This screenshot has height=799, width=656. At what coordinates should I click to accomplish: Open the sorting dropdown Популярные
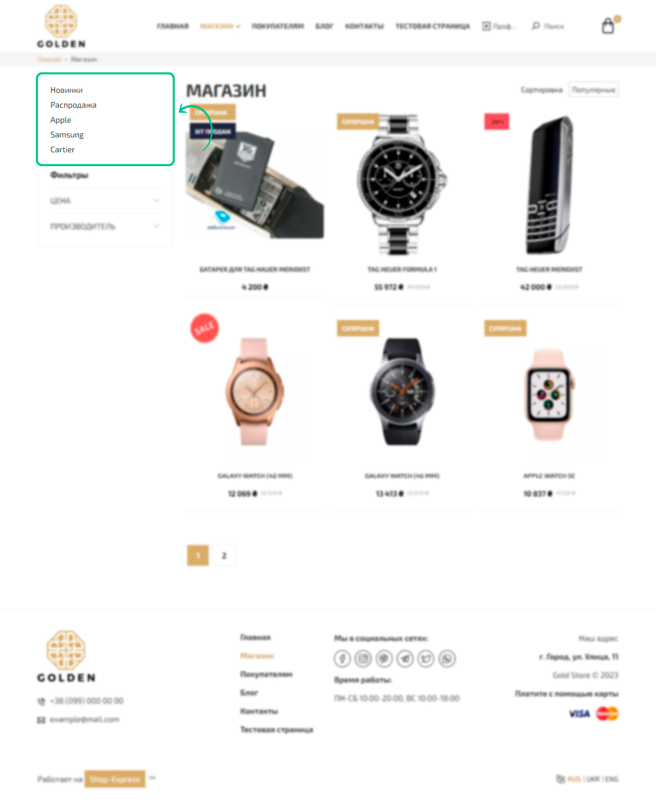click(x=593, y=90)
